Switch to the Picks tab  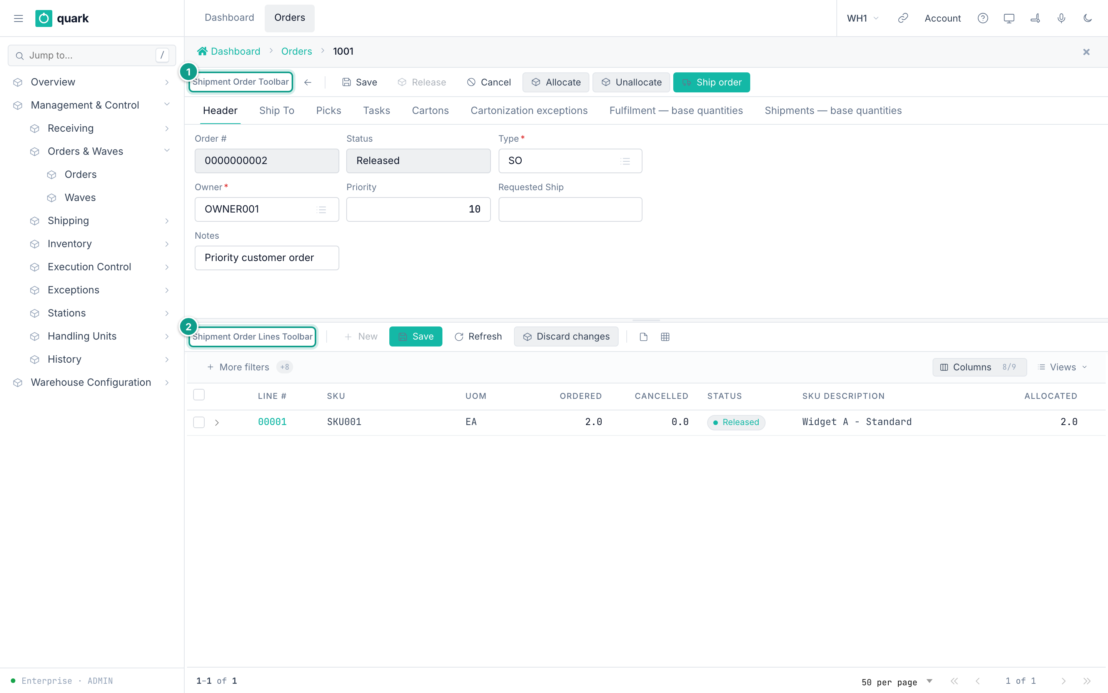pos(329,110)
